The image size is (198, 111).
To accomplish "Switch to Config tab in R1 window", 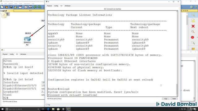I will point(56,6).
